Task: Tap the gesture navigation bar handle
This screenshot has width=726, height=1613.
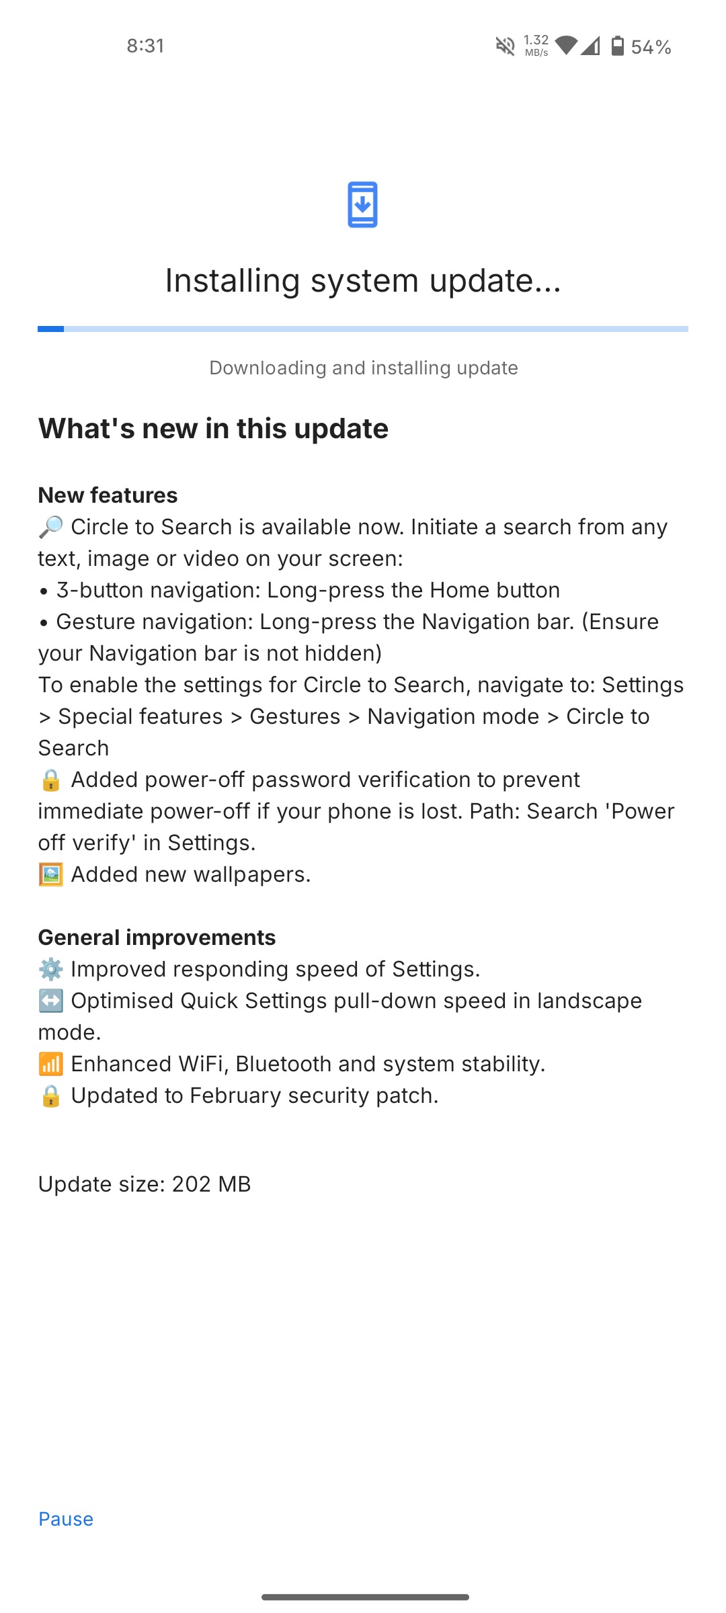Action: [365, 1597]
